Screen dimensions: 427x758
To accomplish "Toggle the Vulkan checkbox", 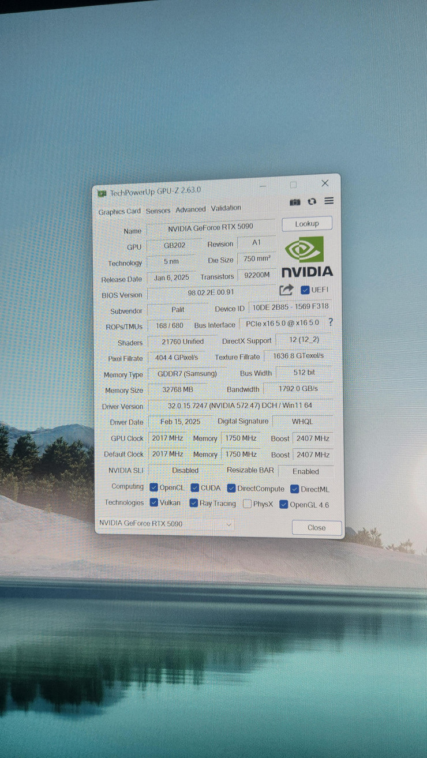I will (153, 502).
